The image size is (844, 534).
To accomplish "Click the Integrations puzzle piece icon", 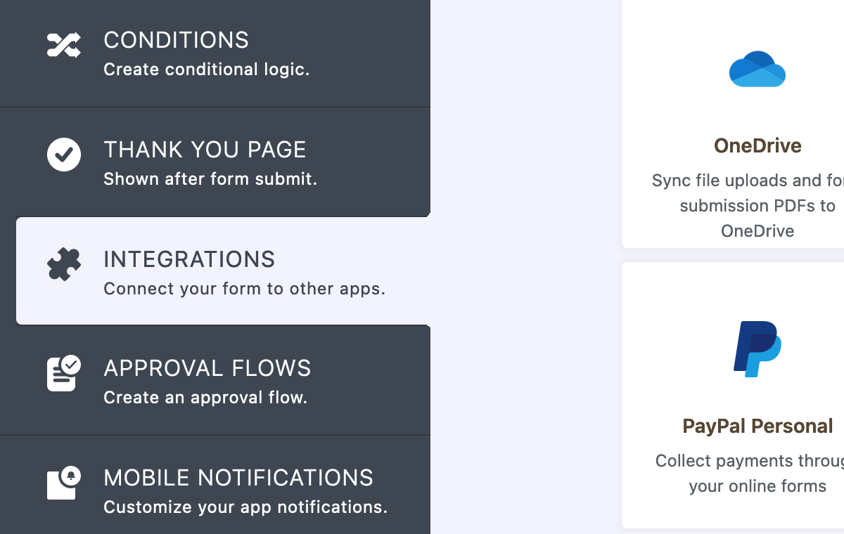I will 64,265.
